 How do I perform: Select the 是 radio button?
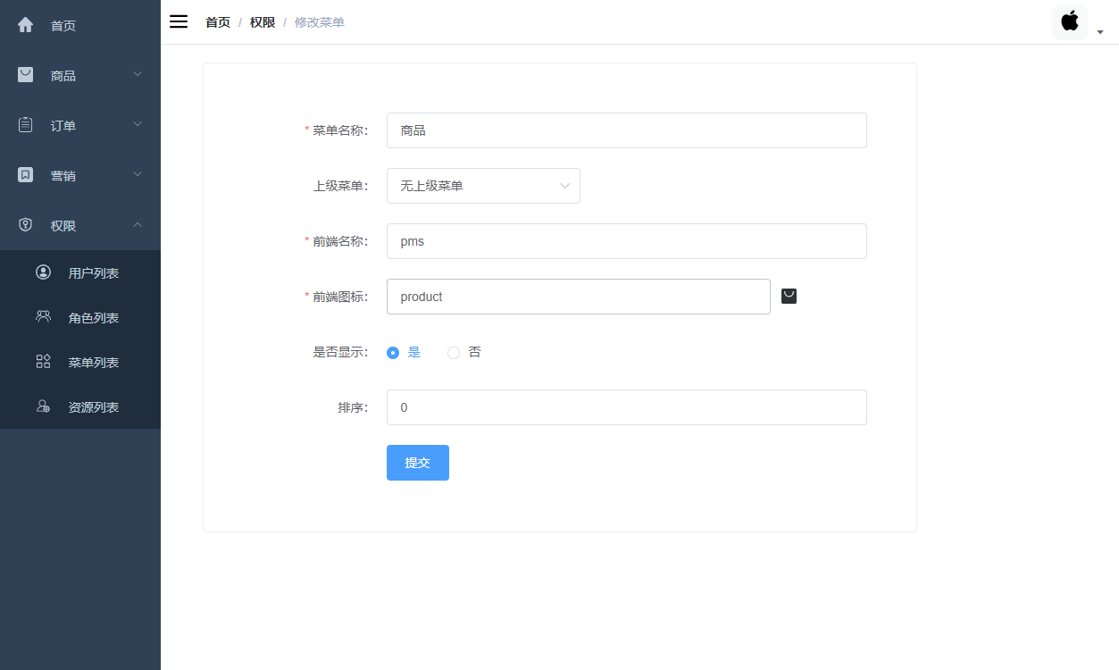[393, 353]
